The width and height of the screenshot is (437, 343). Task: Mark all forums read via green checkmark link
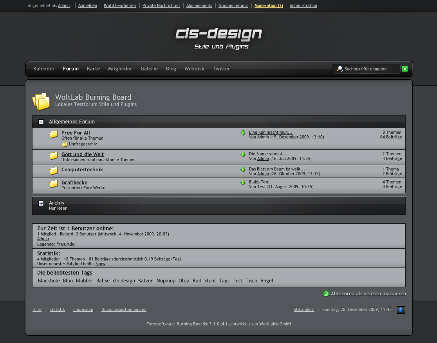[368, 294]
